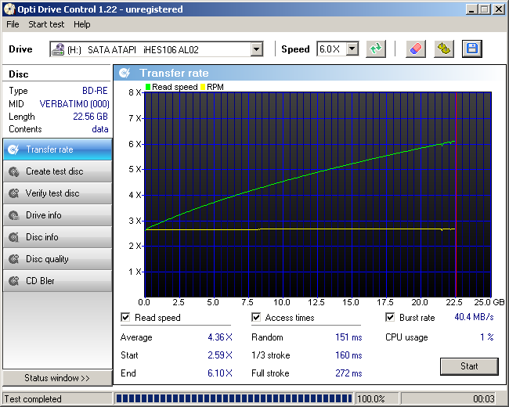This screenshot has width=509, height=407.
Task: Select the Verify test disc tab
Action: tap(57, 193)
